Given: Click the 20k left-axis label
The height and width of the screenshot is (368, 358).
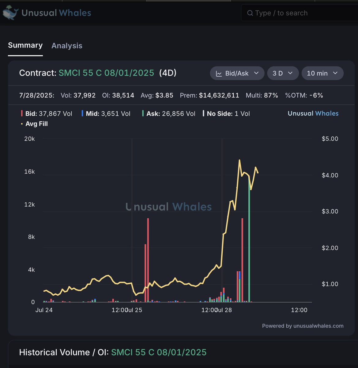Looking at the screenshot, I should point(30,139).
